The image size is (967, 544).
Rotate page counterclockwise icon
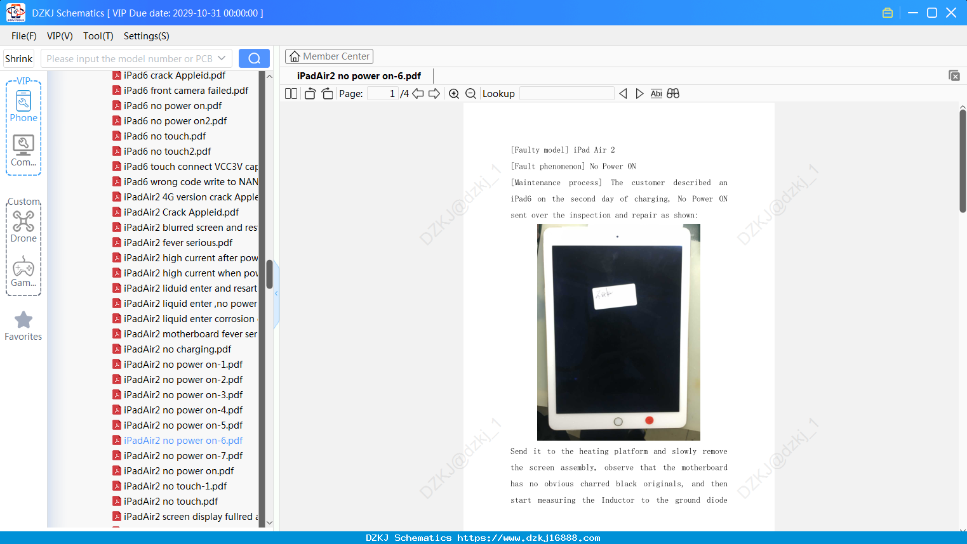coord(310,93)
